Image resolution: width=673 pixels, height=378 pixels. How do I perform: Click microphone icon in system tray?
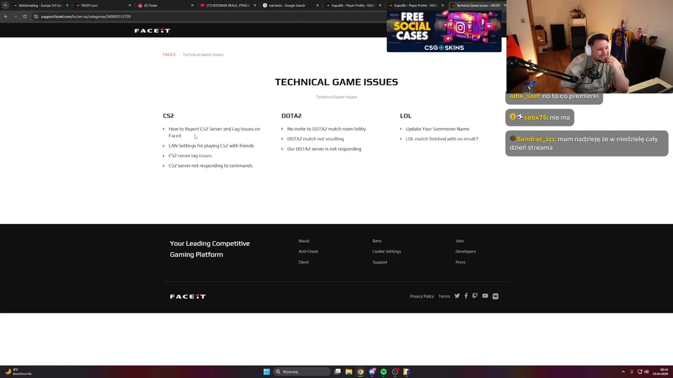[631, 372]
